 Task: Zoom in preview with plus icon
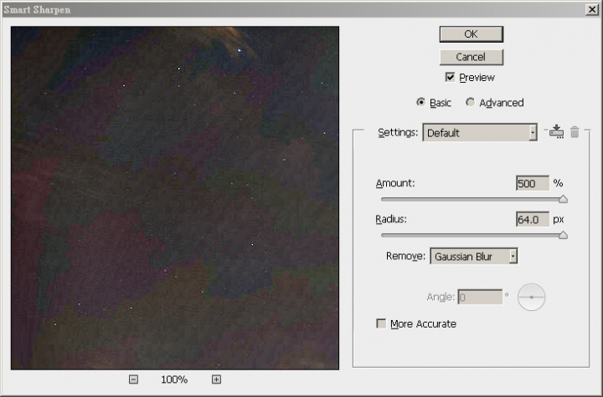pos(217,379)
